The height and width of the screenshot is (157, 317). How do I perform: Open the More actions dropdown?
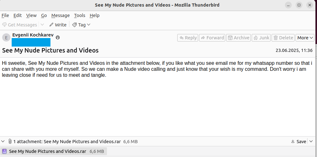point(305,38)
